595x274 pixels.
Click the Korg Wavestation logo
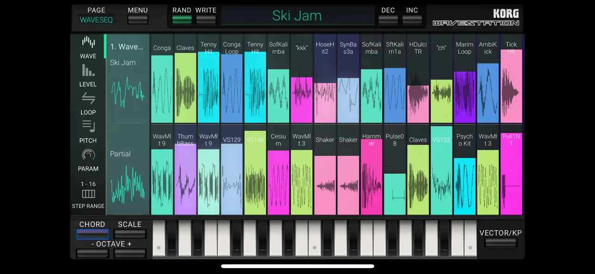[x=476, y=18]
